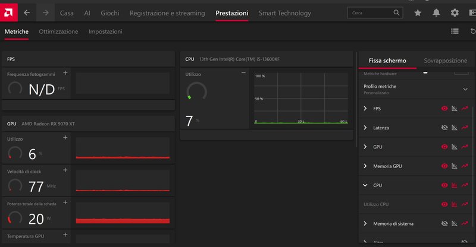
Task: Click the chart icon in Memoria di sistema row
Action: 455,224
